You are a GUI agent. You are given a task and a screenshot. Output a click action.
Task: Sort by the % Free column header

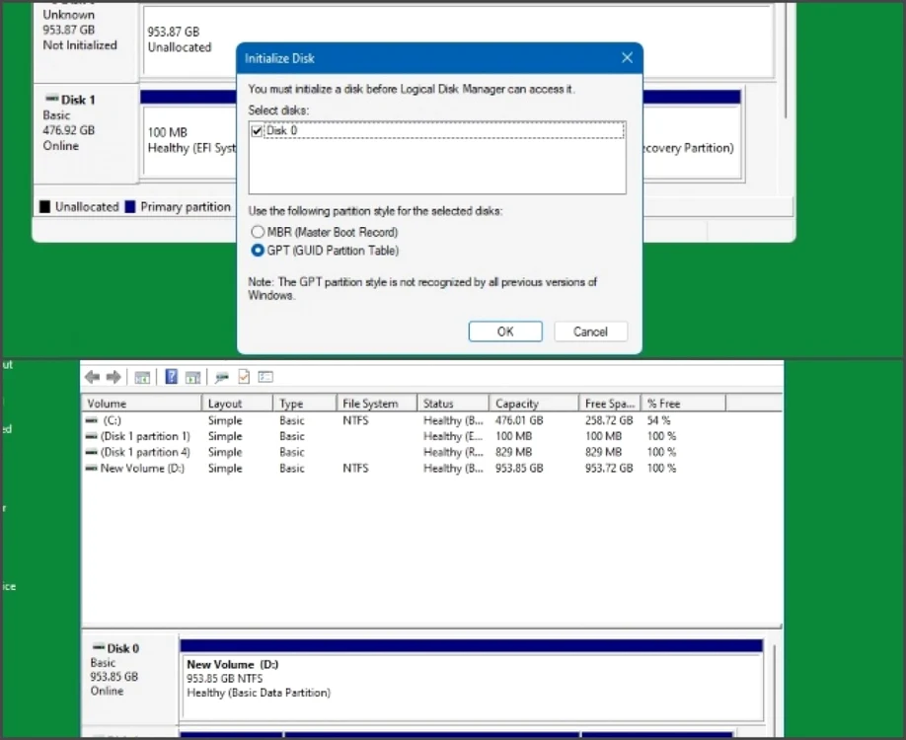tap(683, 404)
